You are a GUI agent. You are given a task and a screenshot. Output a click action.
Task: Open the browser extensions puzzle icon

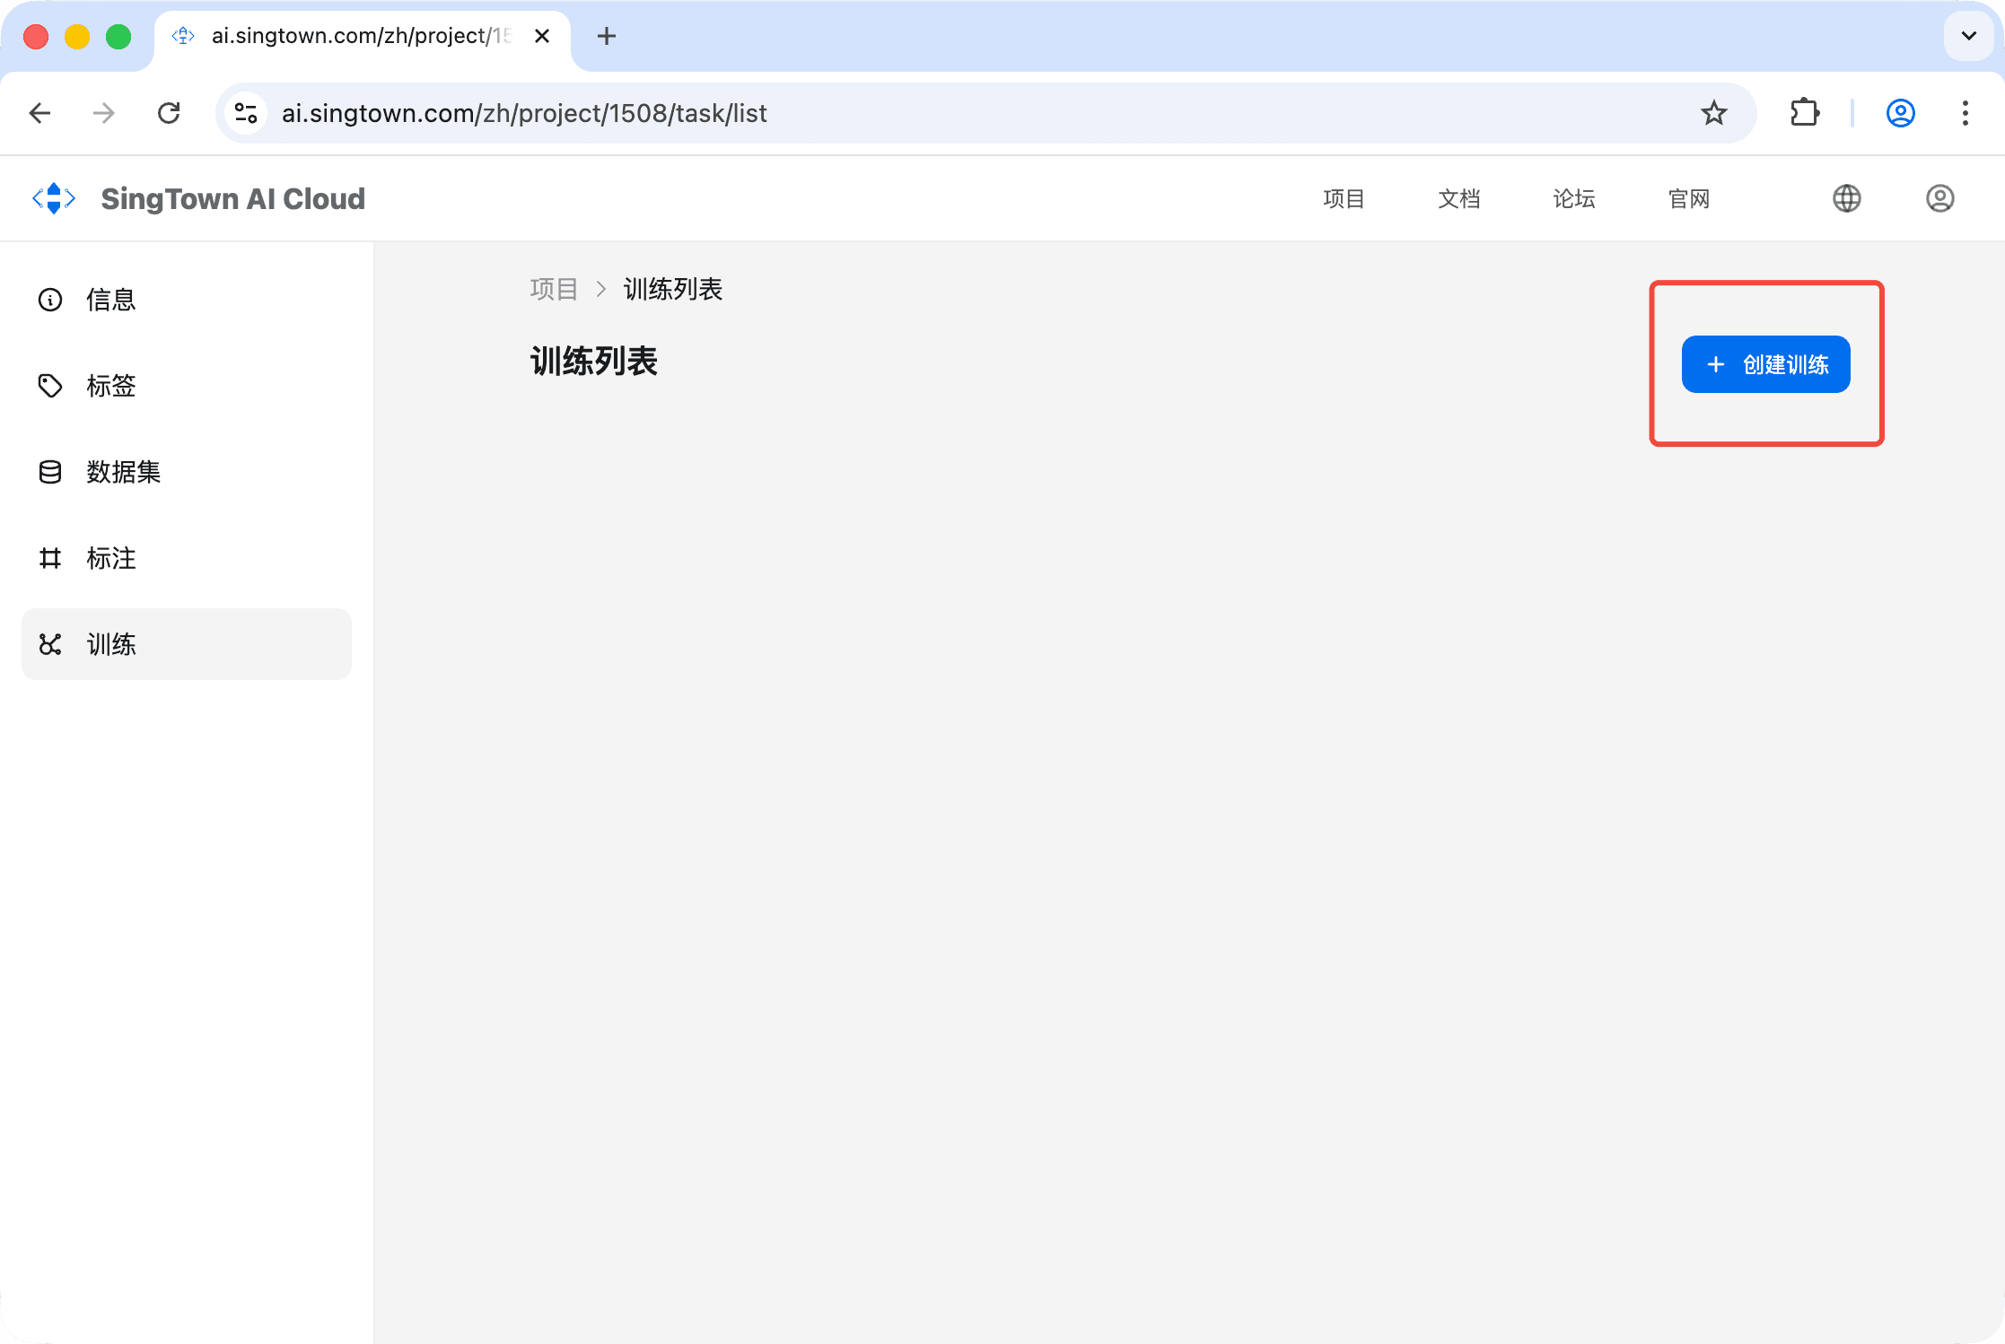point(1804,113)
